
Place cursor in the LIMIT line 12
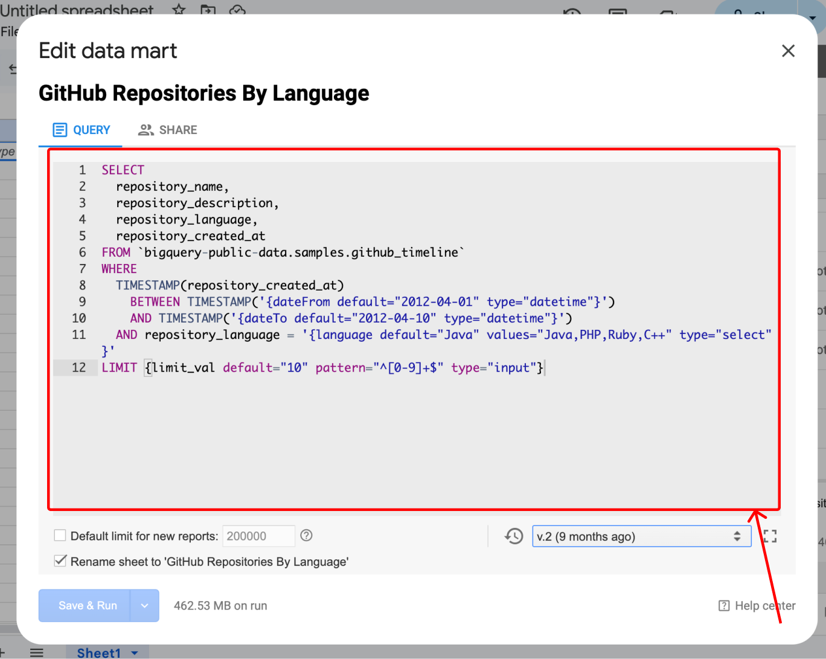(x=322, y=368)
